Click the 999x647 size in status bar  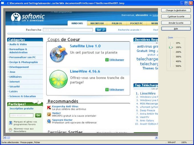coord(172,142)
